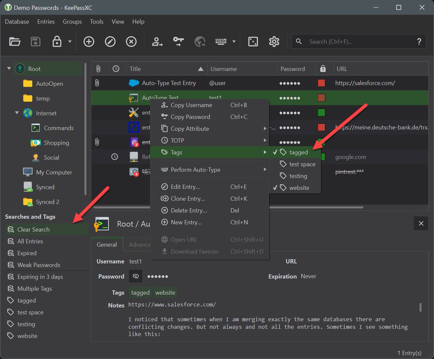Choose Clone Entry... from context menu
This screenshot has height=359, width=434.
pos(210,198)
